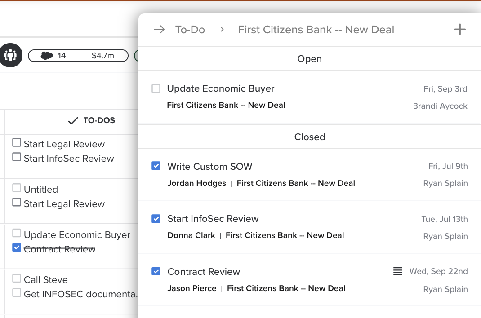Screen dimensions: 481x318
Task: Check the Call Steve box
Action: [x=17, y=278]
